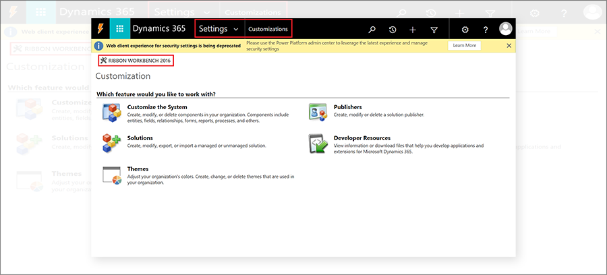Open the Settings navigation menu
Image resolution: width=607 pixels, height=275 pixels.
click(x=213, y=29)
